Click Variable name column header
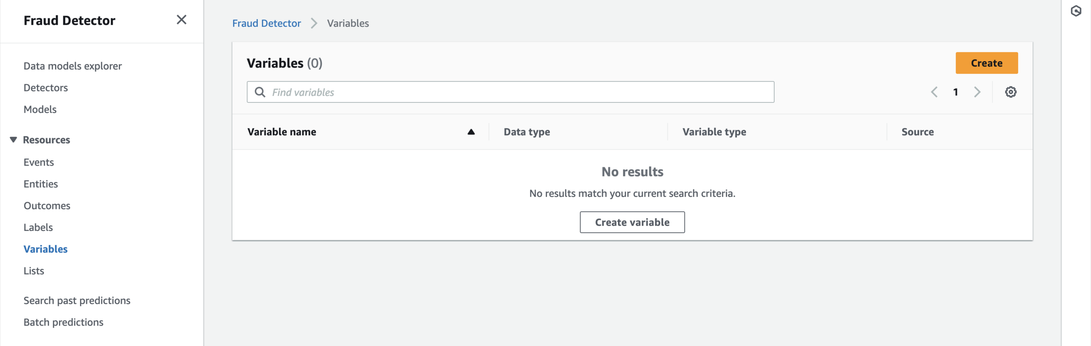 click(282, 132)
